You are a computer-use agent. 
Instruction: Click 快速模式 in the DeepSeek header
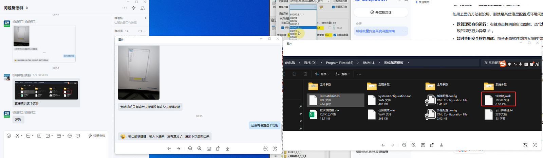point(423,2)
